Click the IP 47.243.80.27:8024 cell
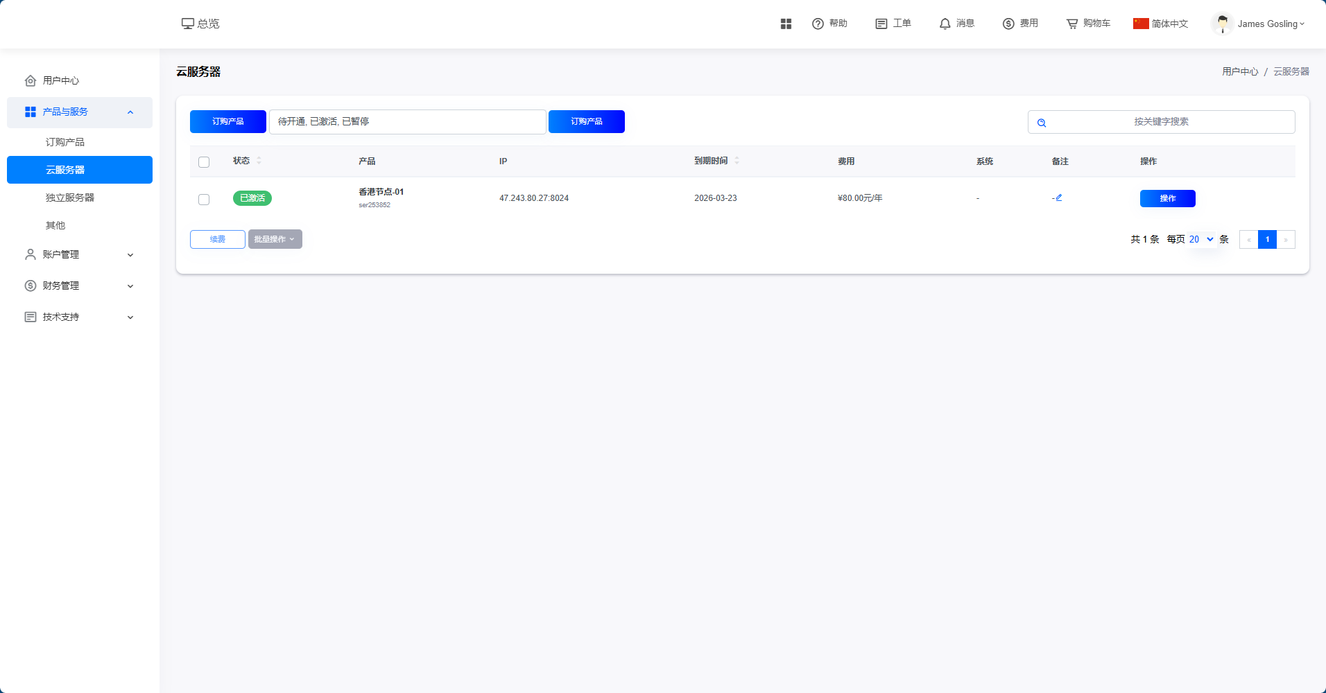The image size is (1326, 693). click(534, 198)
